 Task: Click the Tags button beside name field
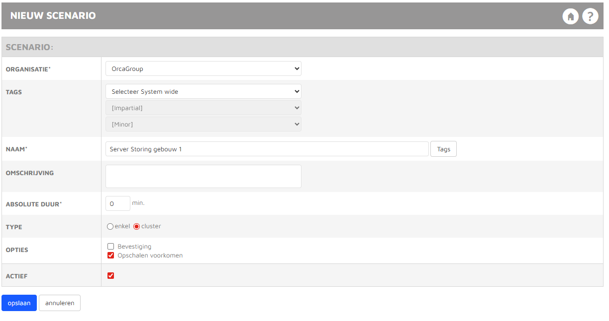pyautogui.click(x=443, y=149)
